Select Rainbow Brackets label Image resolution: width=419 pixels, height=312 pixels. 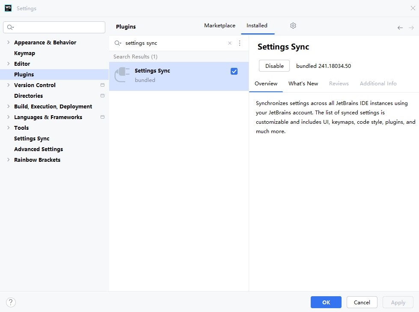point(37,160)
